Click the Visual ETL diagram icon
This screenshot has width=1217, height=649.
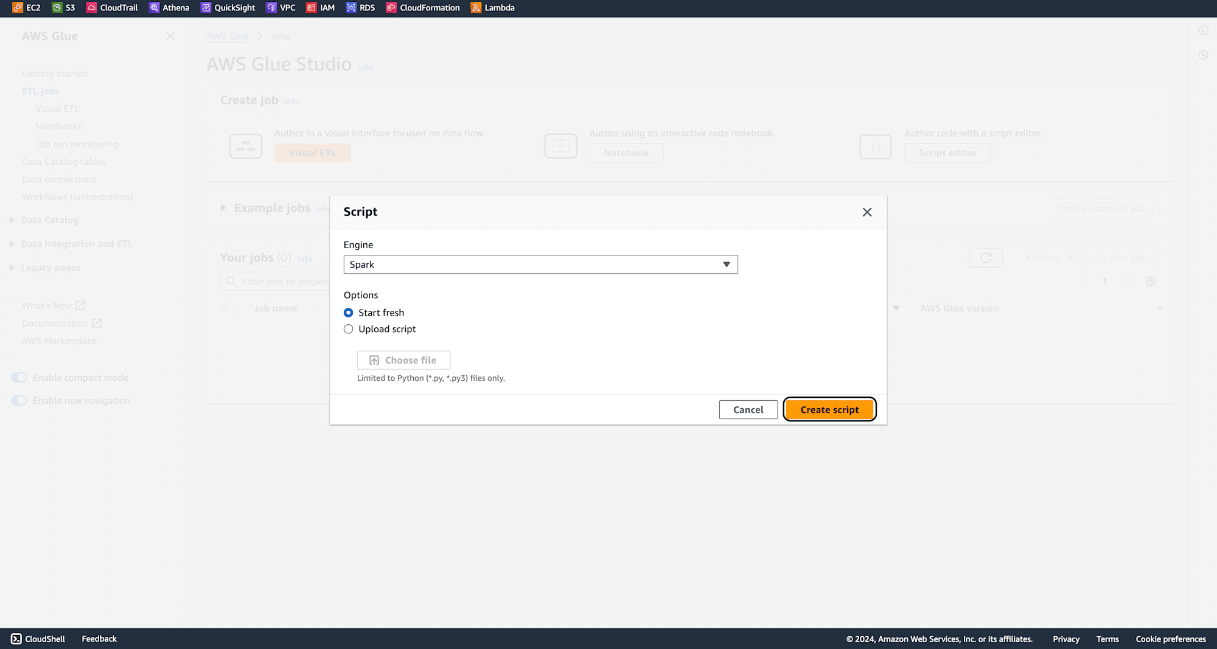pyautogui.click(x=246, y=147)
